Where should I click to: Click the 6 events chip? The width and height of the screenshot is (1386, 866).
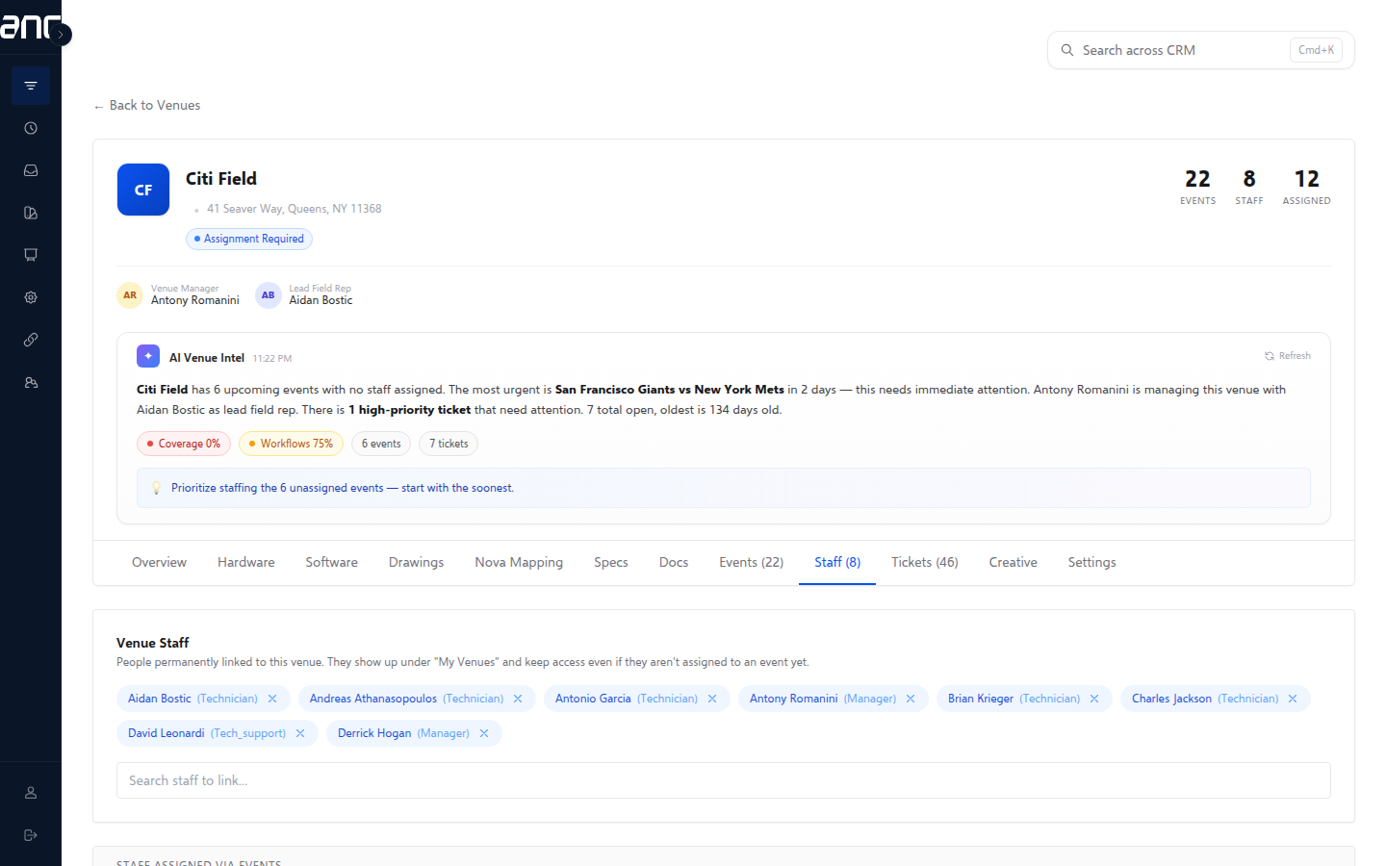point(381,444)
